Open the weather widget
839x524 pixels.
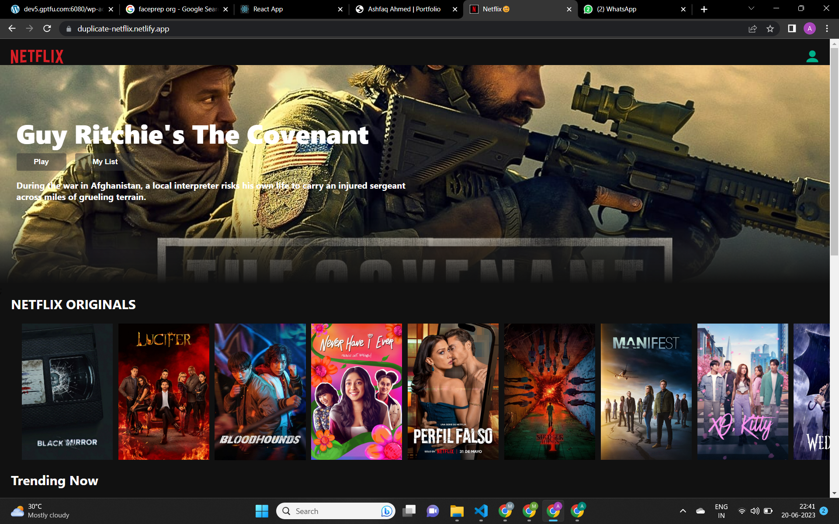click(x=40, y=511)
